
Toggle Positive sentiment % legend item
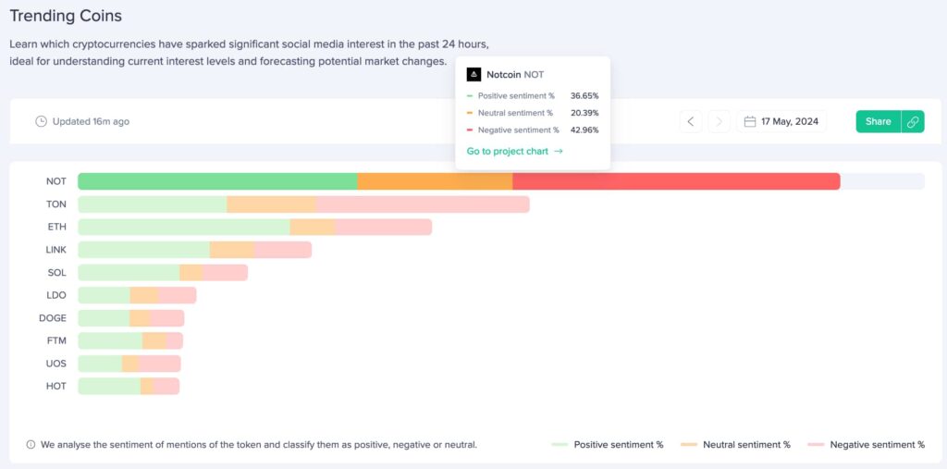click(x=608, y=445)
